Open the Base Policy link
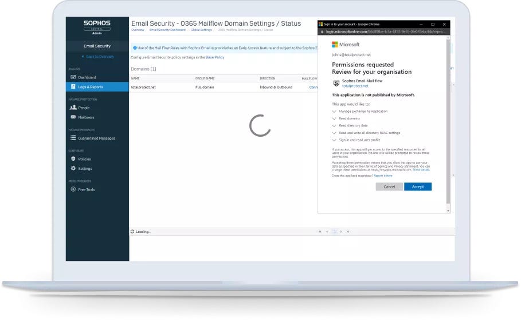This screenshot has width=521, height=321. [x=214, y=57]
